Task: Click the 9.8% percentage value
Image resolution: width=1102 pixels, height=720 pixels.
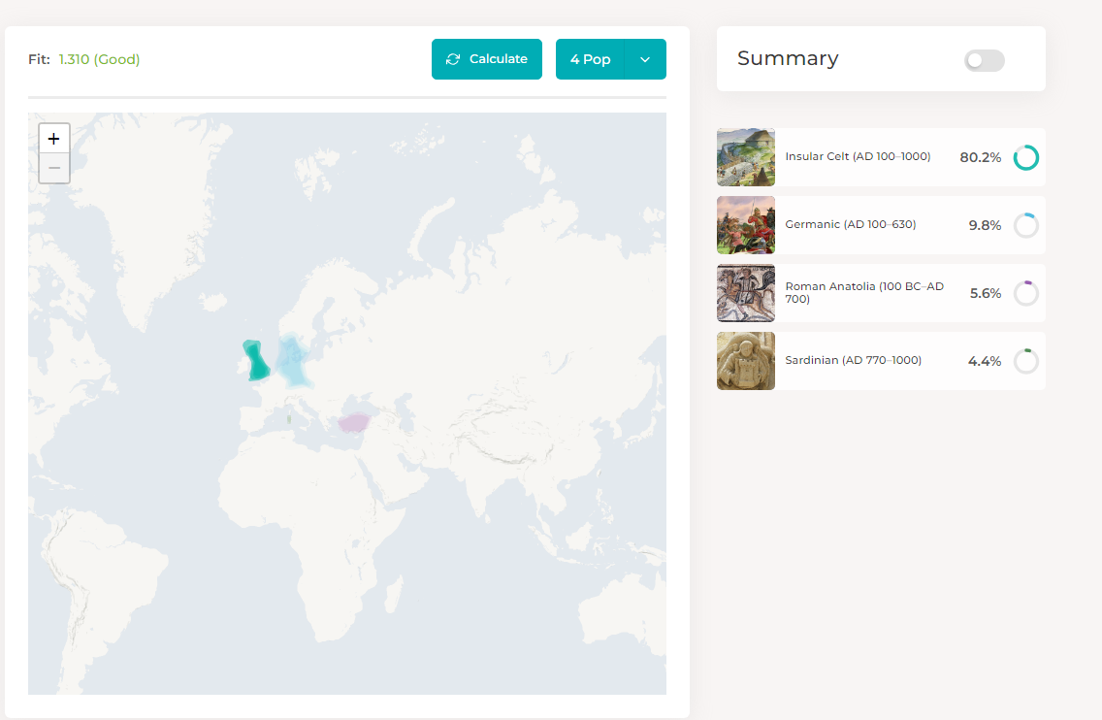Action: click(985, 226)
